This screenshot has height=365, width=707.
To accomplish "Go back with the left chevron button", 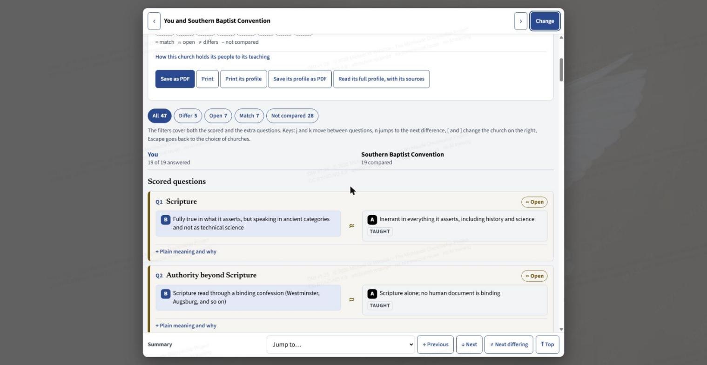I will pyautogui.click(x=154, y=21).
